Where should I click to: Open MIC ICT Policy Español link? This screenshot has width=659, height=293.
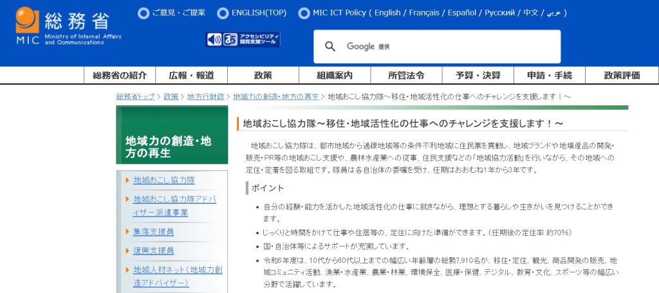pos(462,13)
